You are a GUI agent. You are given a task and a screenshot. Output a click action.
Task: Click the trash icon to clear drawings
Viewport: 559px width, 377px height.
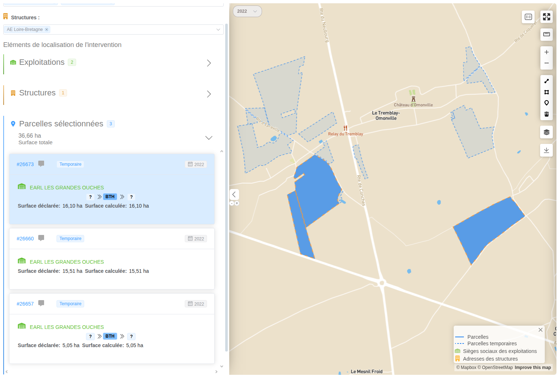tap(547, 114)
